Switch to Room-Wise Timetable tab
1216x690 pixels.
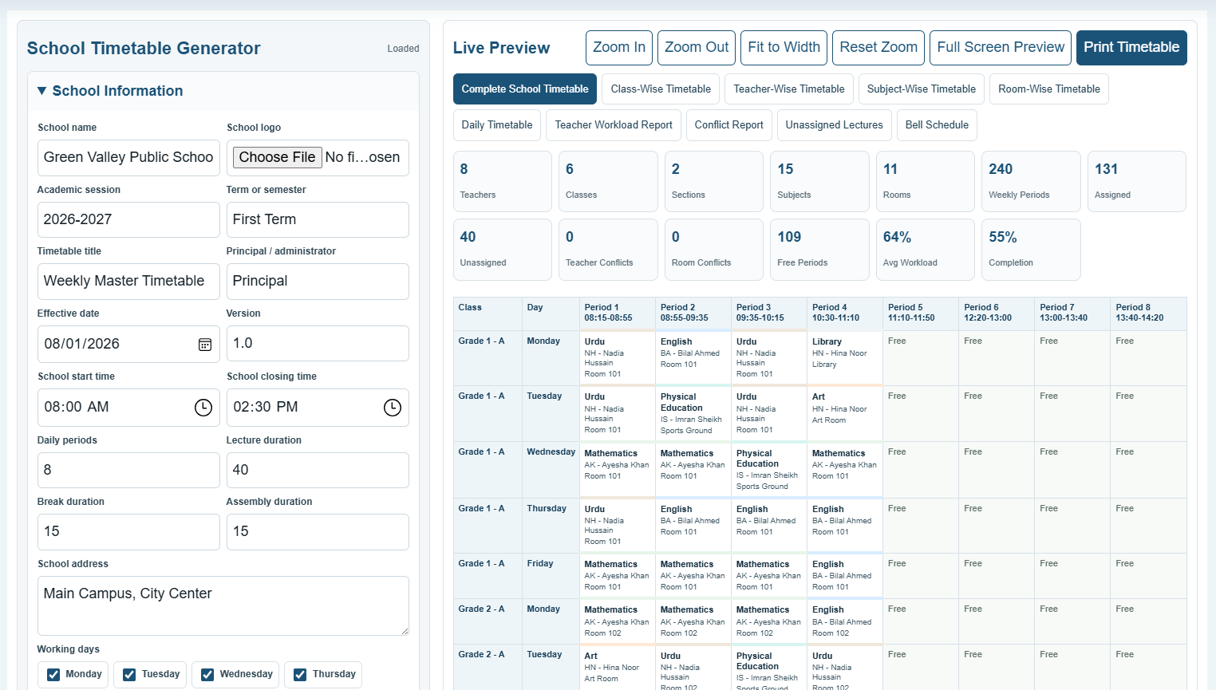(1049, 89)
